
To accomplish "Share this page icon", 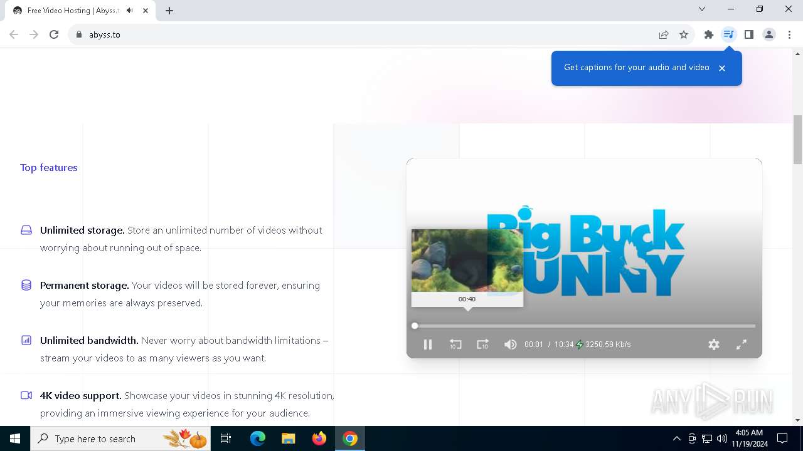I will (x=664, y=34).
